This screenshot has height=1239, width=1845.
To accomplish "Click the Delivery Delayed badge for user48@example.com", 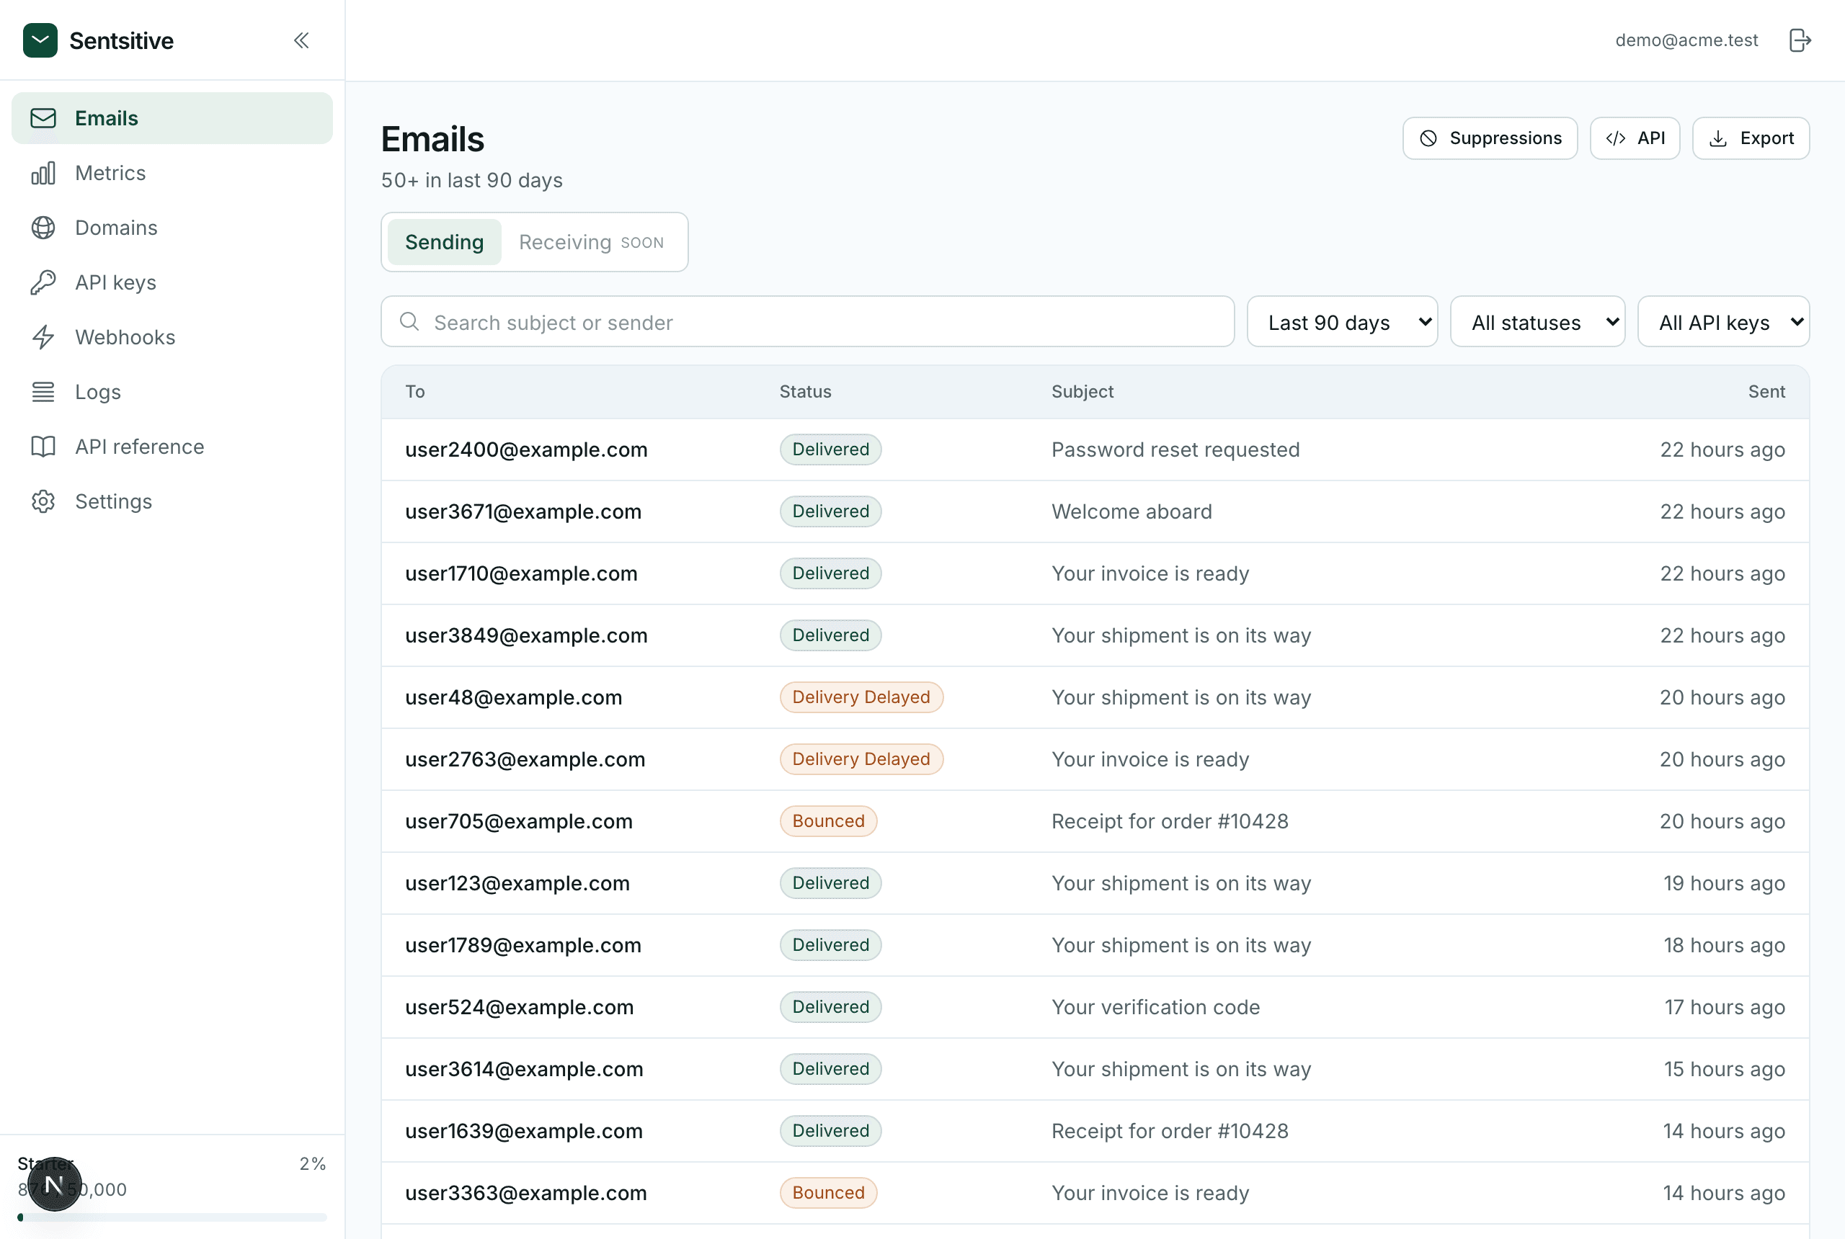I will [x=861, y=697].
